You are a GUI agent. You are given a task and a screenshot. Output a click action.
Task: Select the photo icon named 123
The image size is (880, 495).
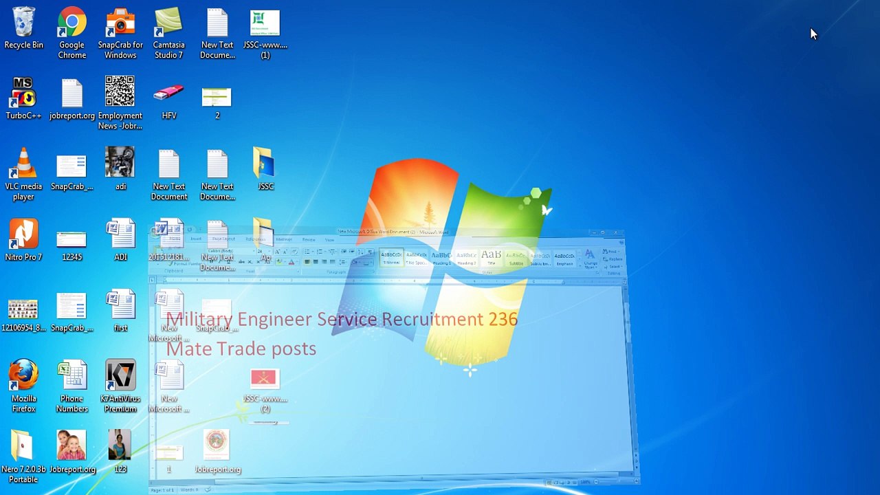coord(120,452)
